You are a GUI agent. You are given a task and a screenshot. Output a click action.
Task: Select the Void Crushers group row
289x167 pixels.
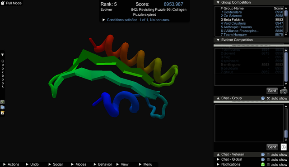pyautogui.click(x=252, y=23)
